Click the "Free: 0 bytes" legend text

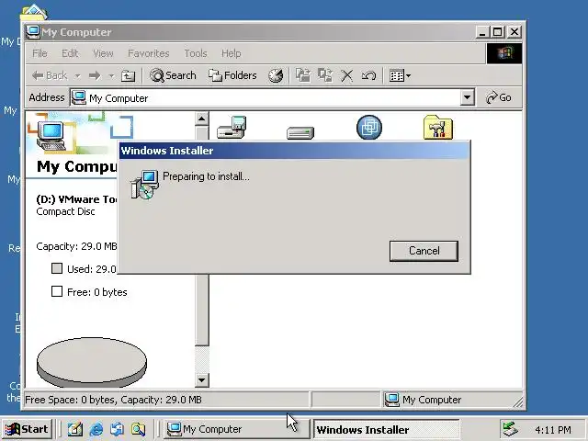[97, 292]
